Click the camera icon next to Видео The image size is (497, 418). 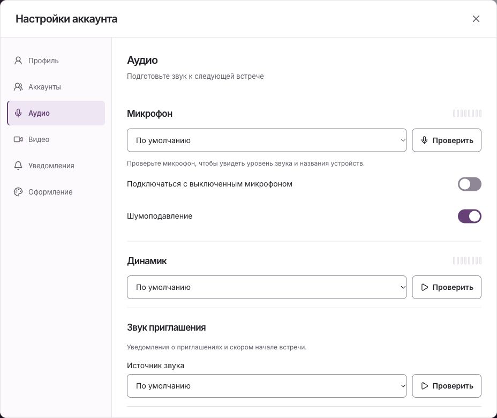[18, 139]
